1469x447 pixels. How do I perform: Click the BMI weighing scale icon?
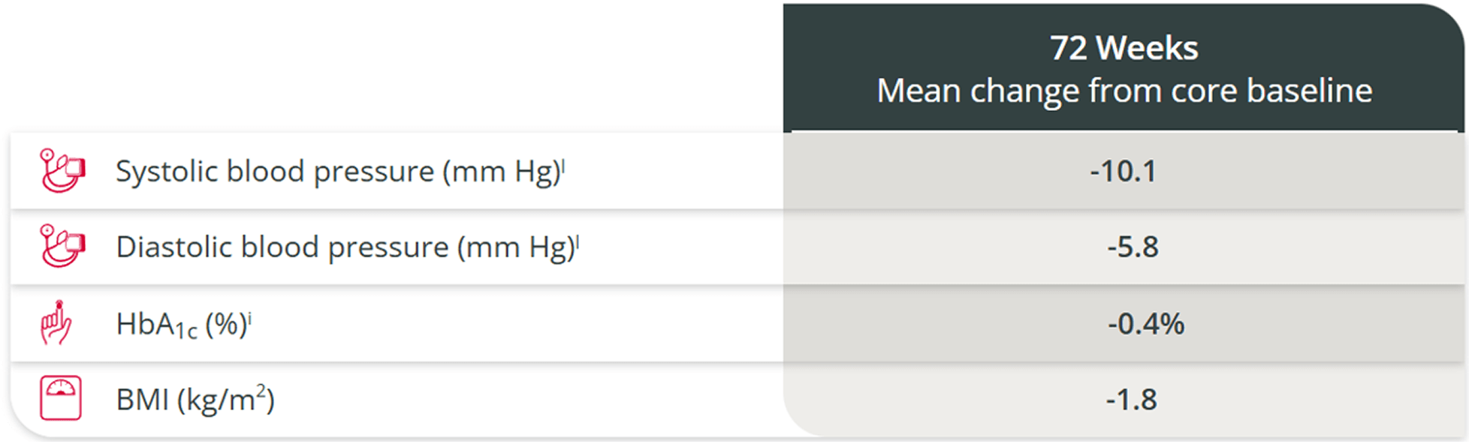(x=61, y=398)
